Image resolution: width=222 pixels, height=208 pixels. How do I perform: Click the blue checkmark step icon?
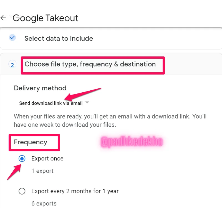pos(12,38)
